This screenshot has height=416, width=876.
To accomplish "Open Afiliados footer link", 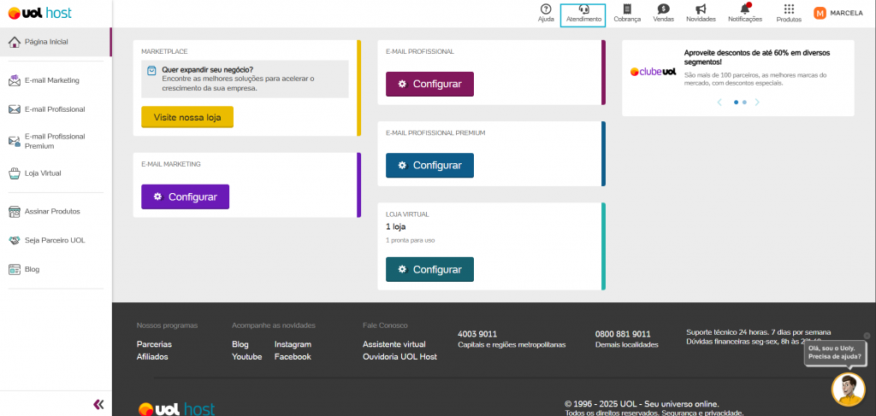I will coord(152,357).
